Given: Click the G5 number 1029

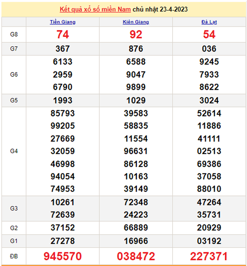Looking at the screenshot, I should [x=136, y=100].
